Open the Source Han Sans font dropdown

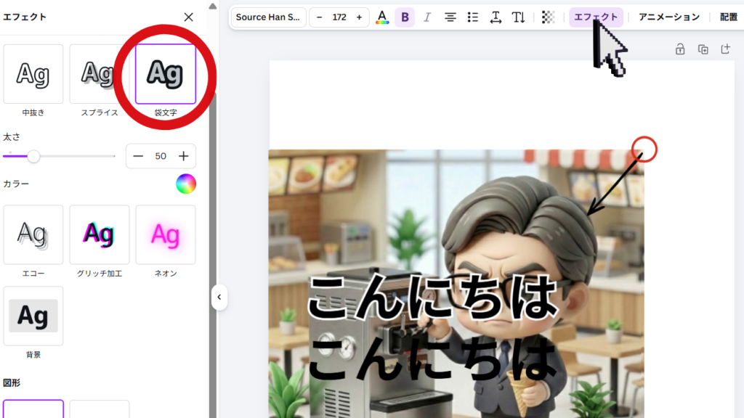point(268,17)
